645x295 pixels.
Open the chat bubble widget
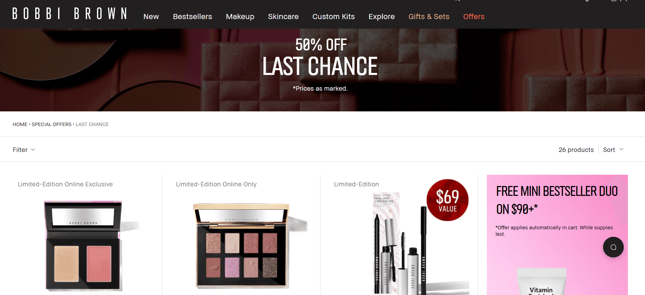coord(613,247)
